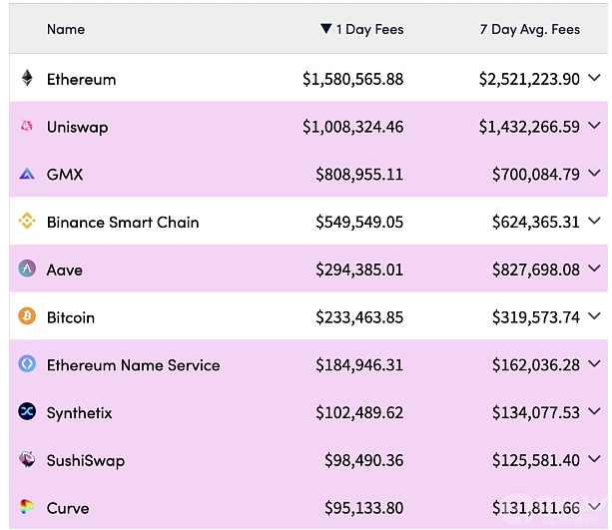The width and height of the screenshot is (612, 530).
Task: Expand the Ethereum Name Service row
Action: click(x=594, y=363)
